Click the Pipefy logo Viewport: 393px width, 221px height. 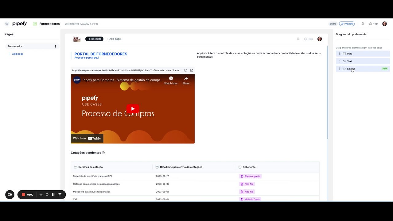tap(20, 24)
